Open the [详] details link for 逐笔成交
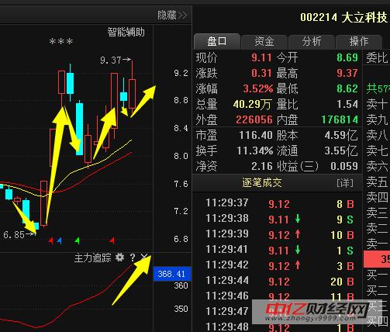 345,183
